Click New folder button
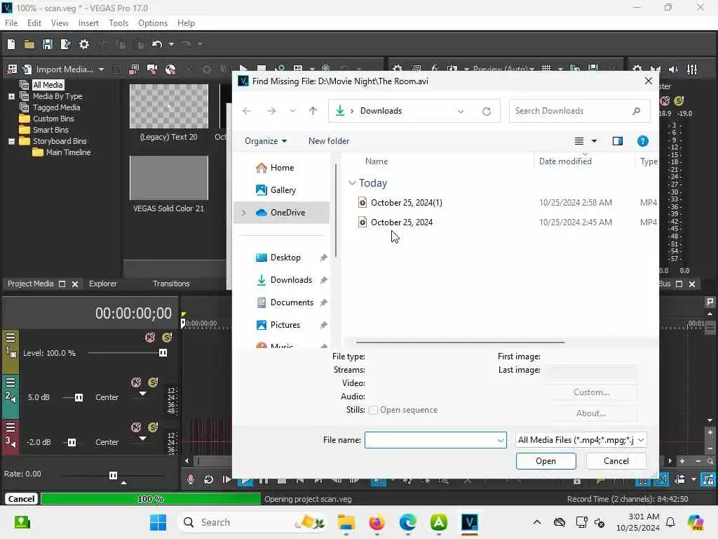The image size is (718, 539). (x=329, y=141)
